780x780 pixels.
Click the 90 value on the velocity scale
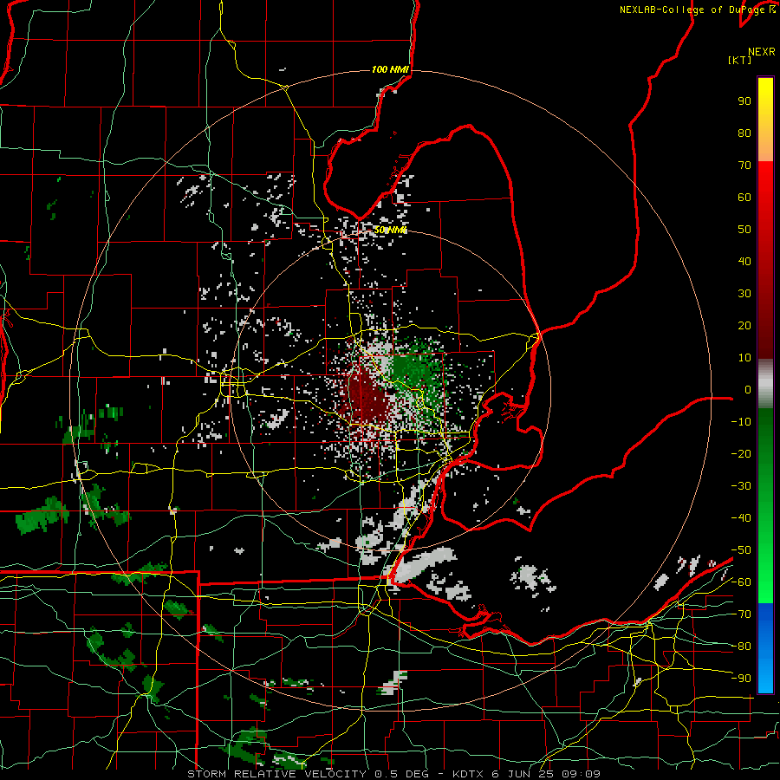(x=744, y=101)
